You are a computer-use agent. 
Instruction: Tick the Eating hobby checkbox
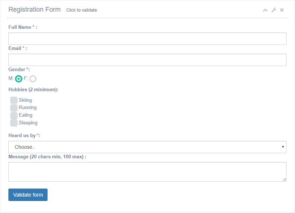[x=14, y=115]
